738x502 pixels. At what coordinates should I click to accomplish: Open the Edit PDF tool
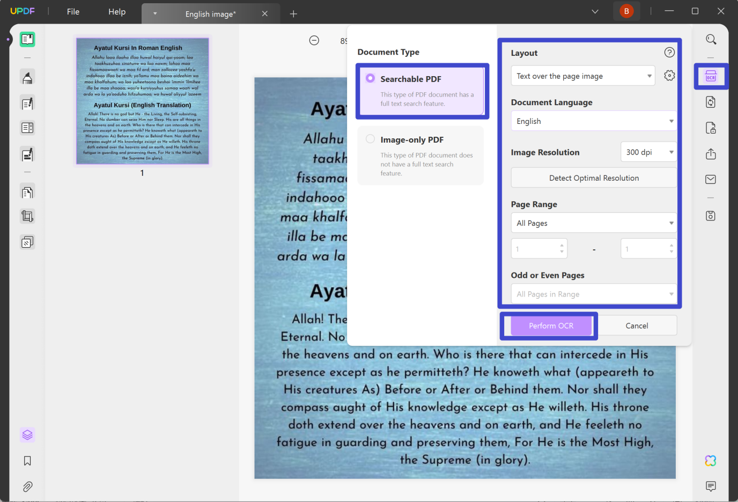pos(27,102)
